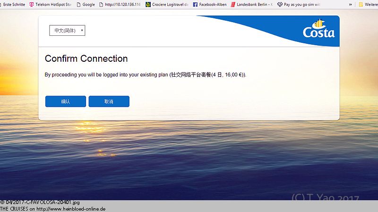Viewport: 378px width, 212px height.
Task: Open the Google bookmark
Action: tap(86, 4)
